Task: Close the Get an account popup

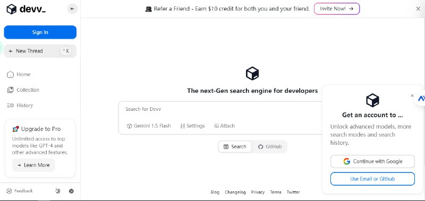Action: 412,95
